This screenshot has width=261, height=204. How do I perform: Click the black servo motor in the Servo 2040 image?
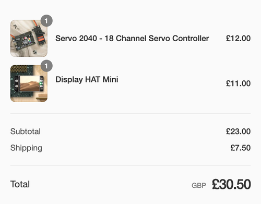39,34
